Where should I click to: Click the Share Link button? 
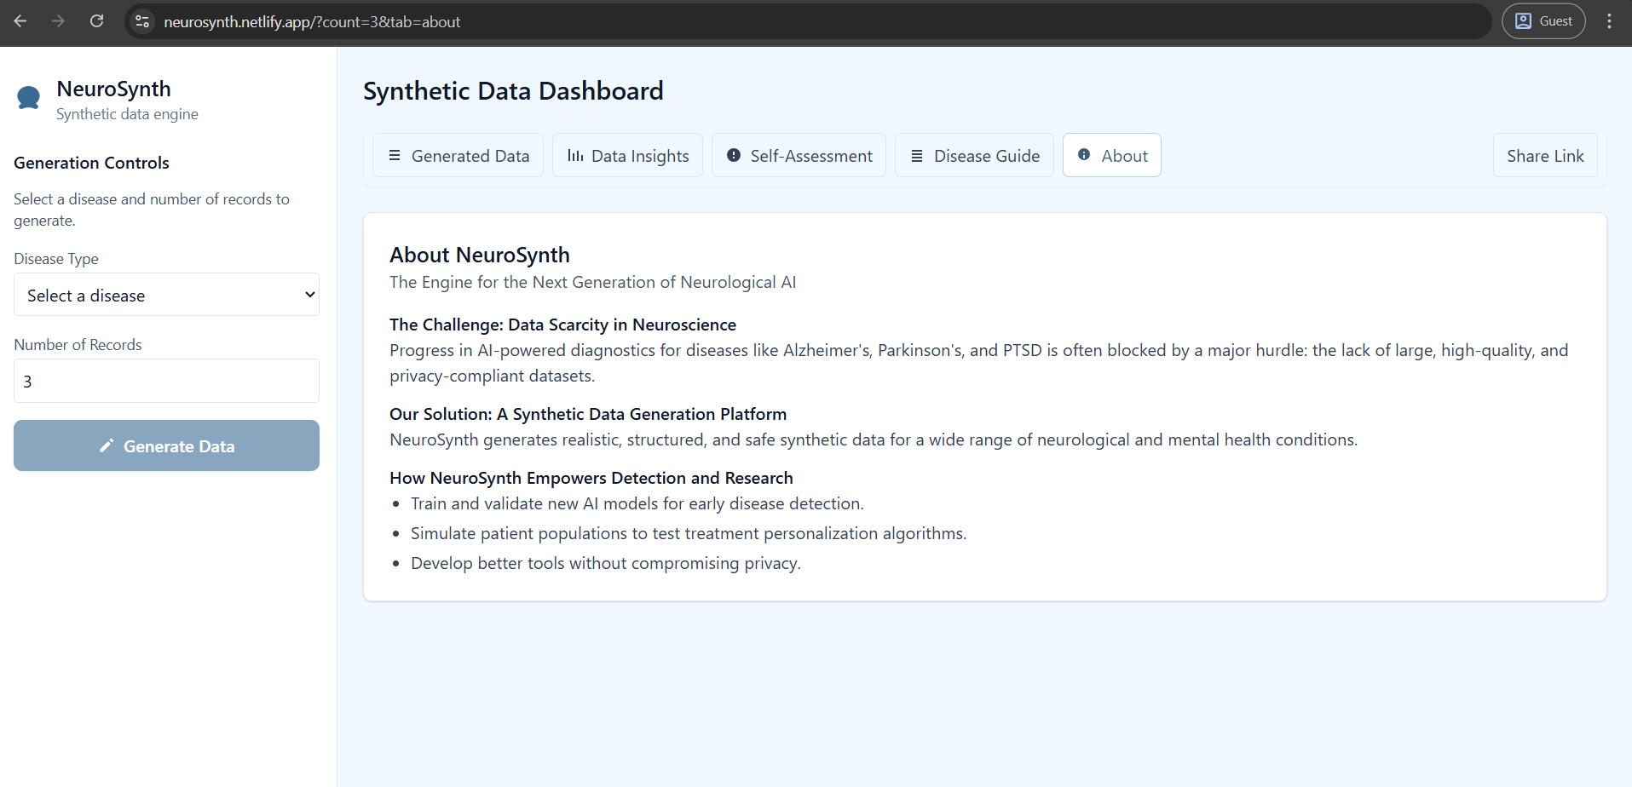pyautogui.click(x=1545, y=155)
